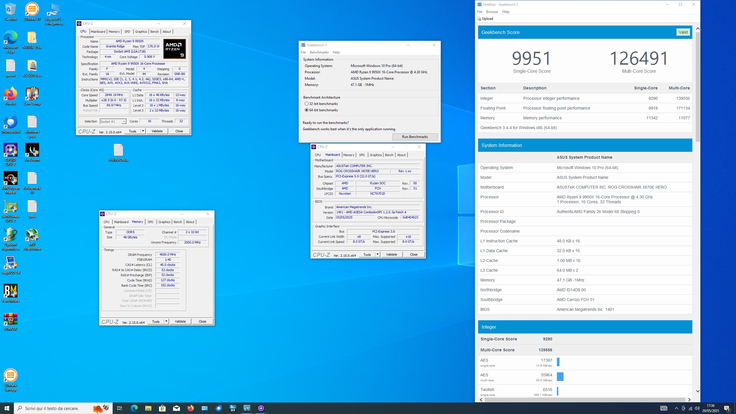This screenshot has width=736, height=414.
Task: Open Benchmarks menu in Geekbench 3
Action: coord(319,52)
